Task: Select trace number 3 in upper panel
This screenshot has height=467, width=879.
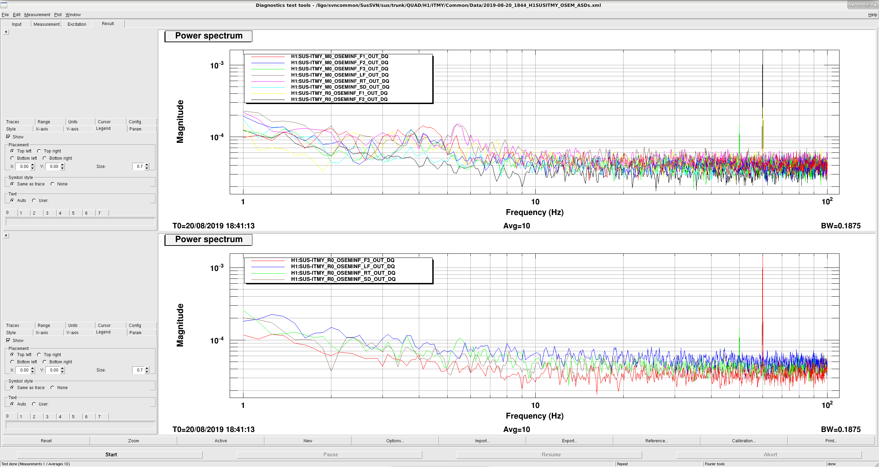Action: 50,213
